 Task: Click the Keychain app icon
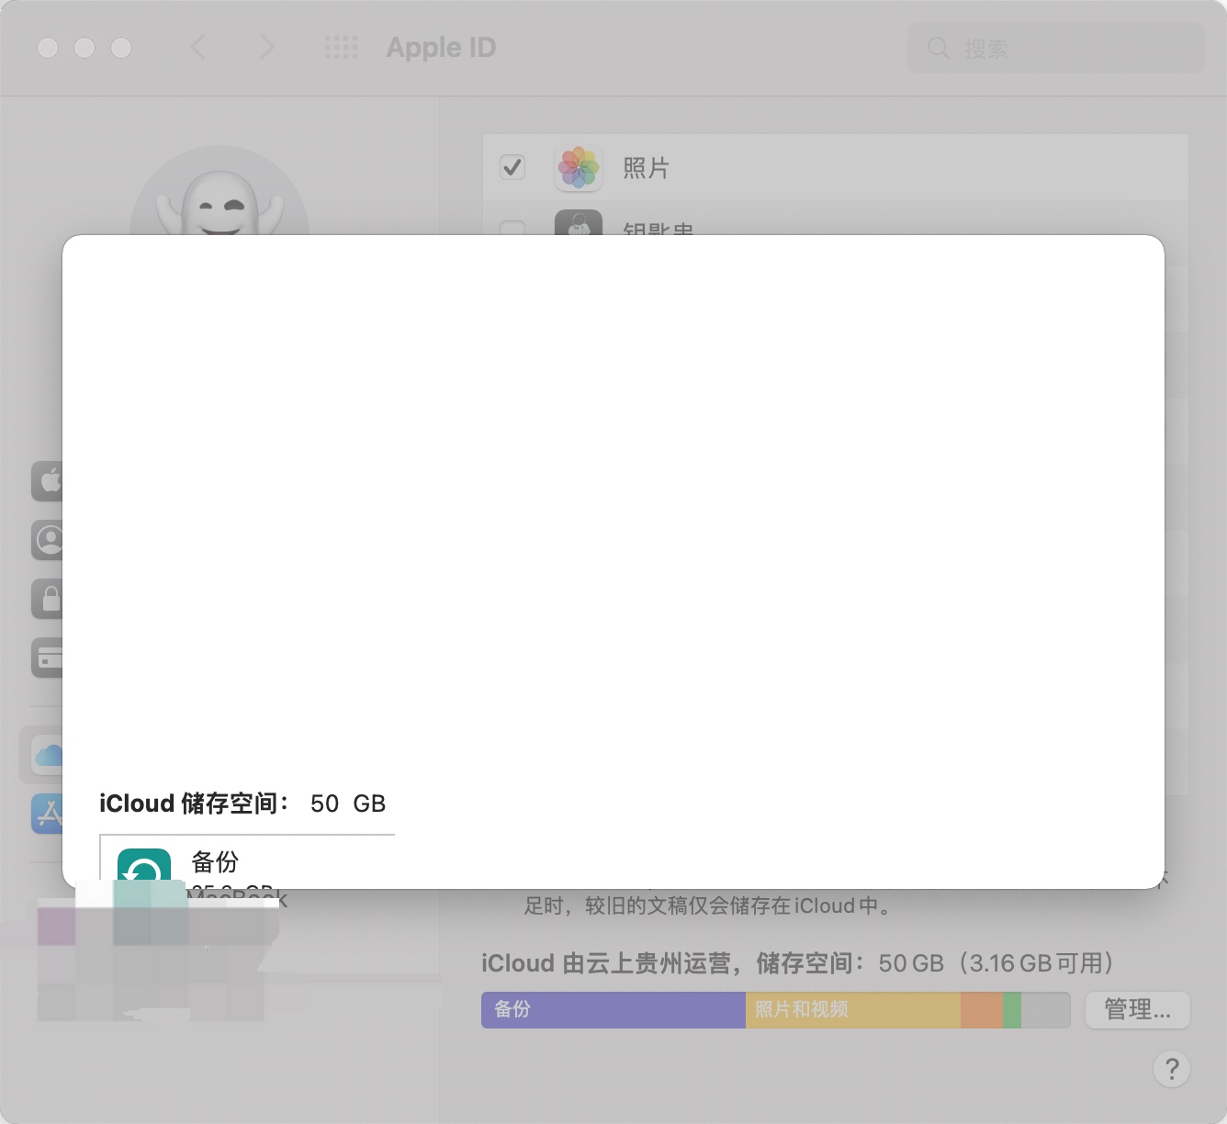[x=579, y=223]
